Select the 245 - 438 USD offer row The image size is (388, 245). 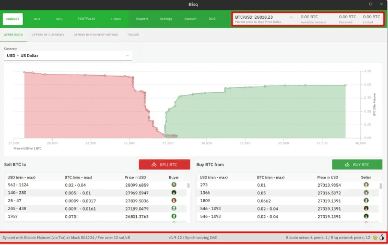coord(96,209)
